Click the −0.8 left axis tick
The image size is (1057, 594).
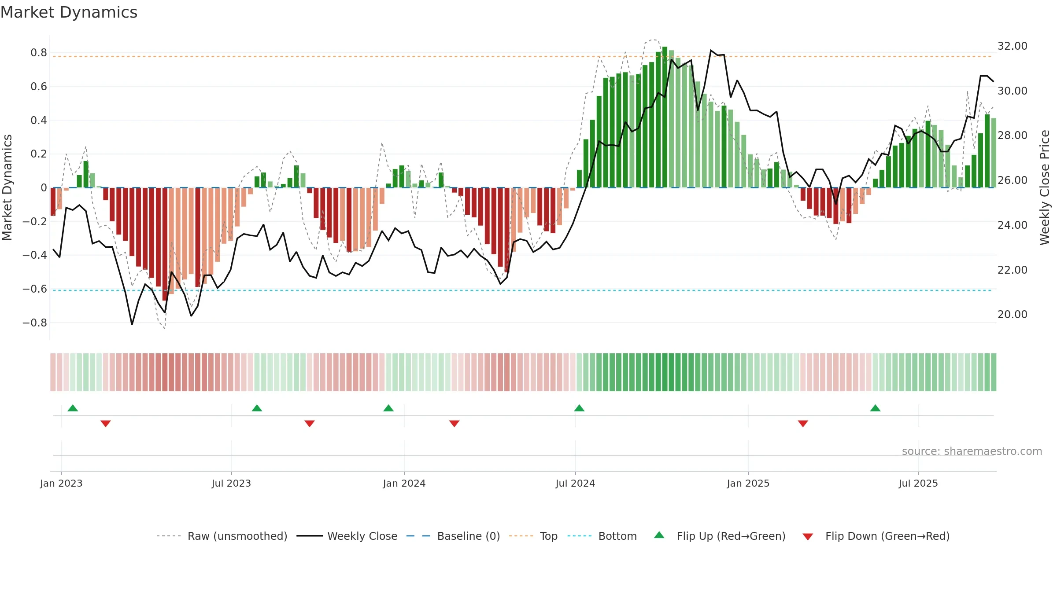35,323
